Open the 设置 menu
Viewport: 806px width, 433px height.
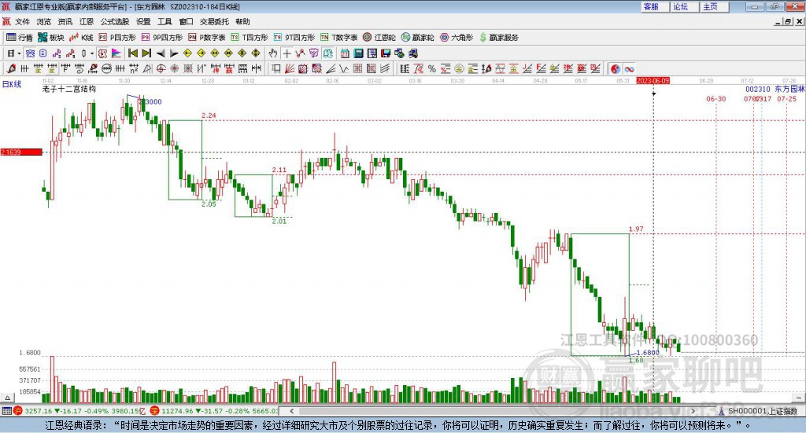pos(143,21)
